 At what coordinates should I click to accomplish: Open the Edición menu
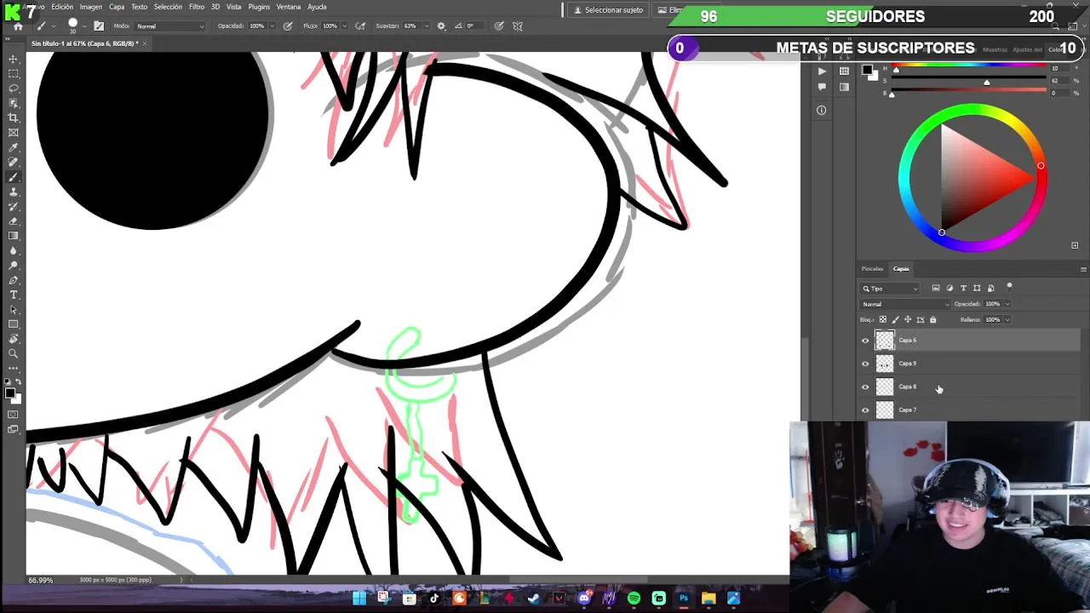pos(62,7)
